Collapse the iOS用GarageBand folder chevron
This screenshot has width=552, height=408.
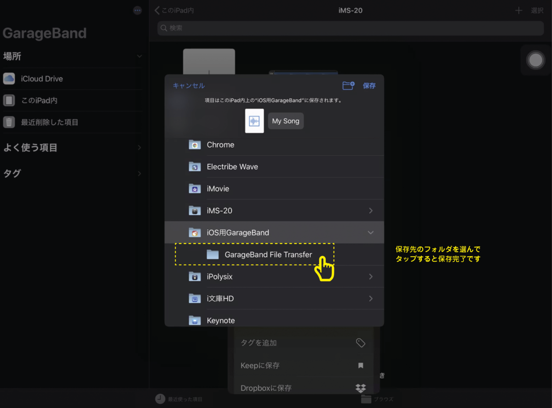pyautogui.click(x=371, y=233)
